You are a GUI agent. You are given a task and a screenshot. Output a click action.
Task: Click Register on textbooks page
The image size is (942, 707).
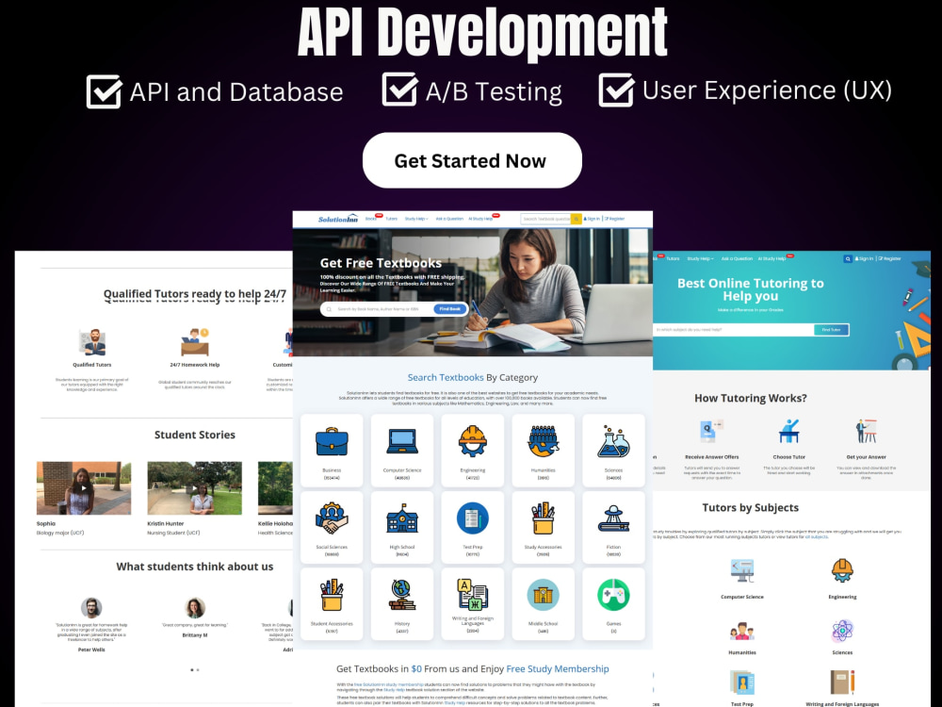(614, 219)
